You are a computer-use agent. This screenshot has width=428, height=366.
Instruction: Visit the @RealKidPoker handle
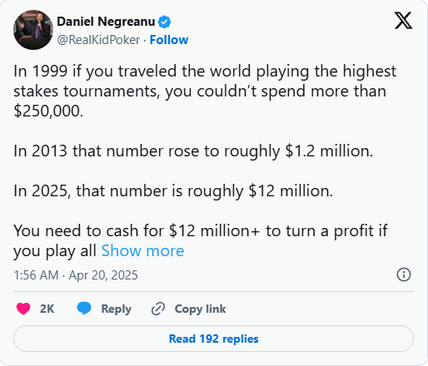pos(98,40)
